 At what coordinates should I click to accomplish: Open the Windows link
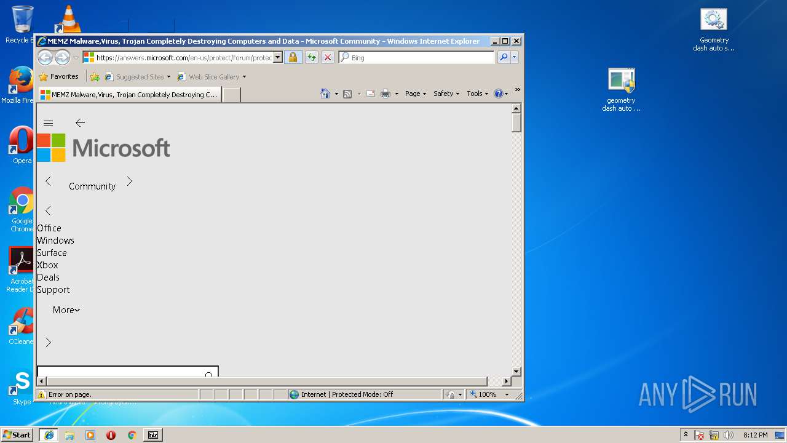click(x=55, y=240)
